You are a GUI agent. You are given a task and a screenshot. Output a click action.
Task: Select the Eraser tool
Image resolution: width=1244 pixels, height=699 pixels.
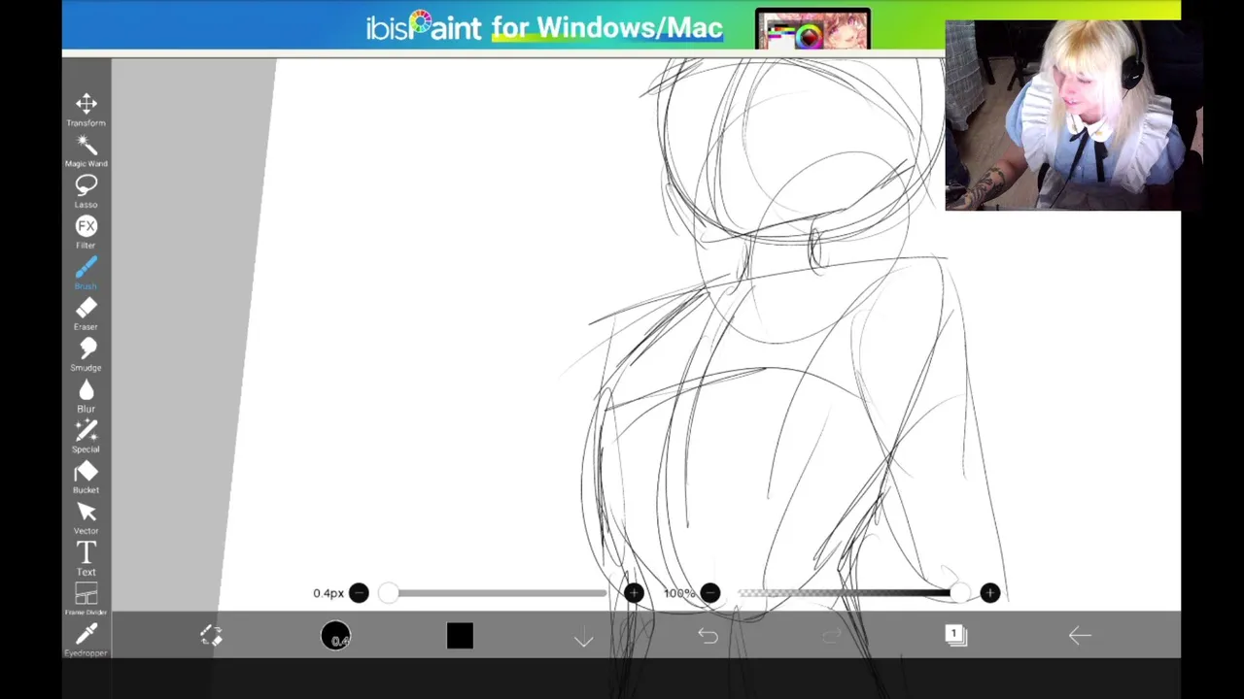coord(86,314)
